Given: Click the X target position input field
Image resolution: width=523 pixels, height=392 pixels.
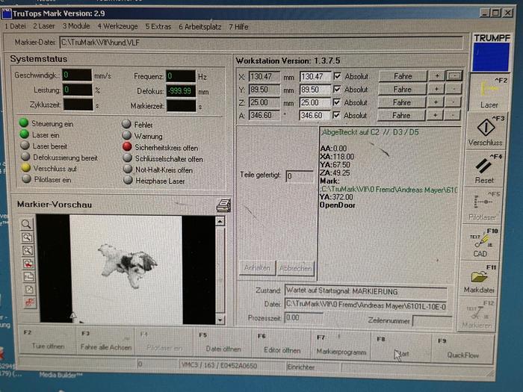Looking at the screenshot, I should click(315, 77).
